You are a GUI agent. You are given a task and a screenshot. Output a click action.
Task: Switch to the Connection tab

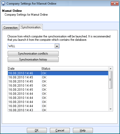click(10, 28)
